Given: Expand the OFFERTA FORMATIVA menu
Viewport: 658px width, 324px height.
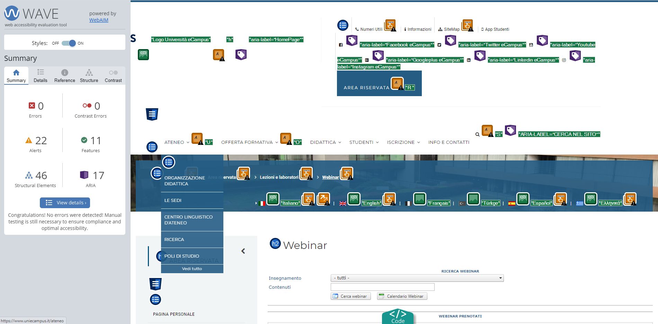Looking at the screenshot, I should [249, 142].
